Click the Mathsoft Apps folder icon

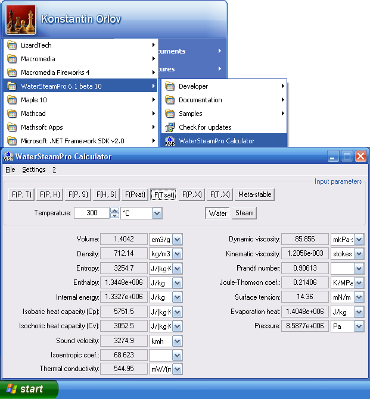pyautogui.click(x=12, y=127)
